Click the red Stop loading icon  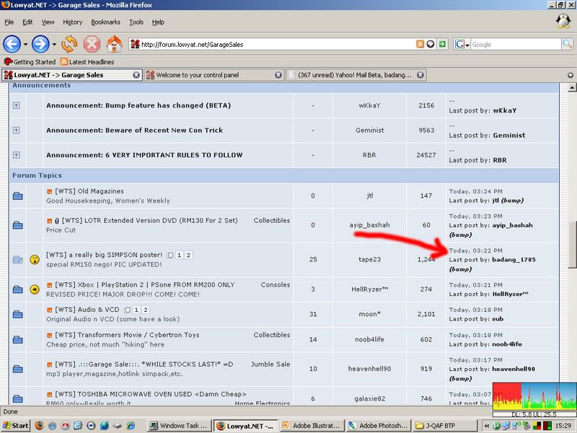[92, 44]
